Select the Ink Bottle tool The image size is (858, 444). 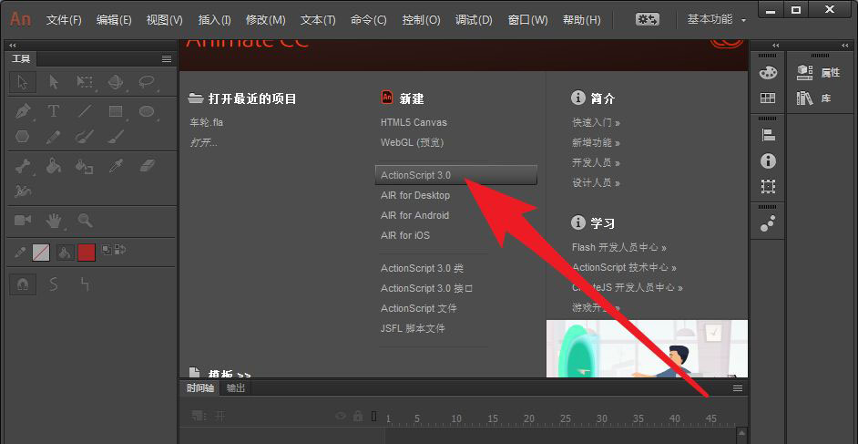(85, 166)
